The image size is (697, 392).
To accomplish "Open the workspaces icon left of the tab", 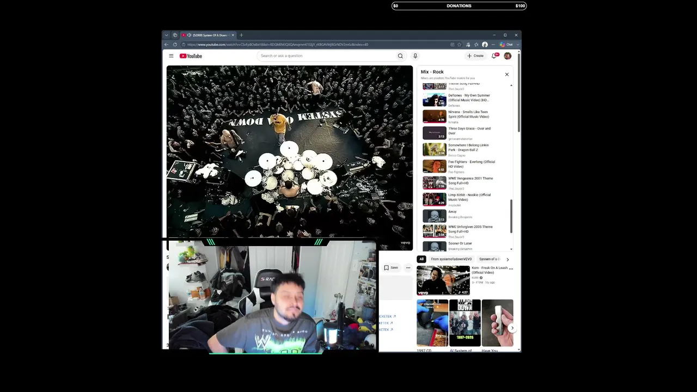I will pos(175,35).
